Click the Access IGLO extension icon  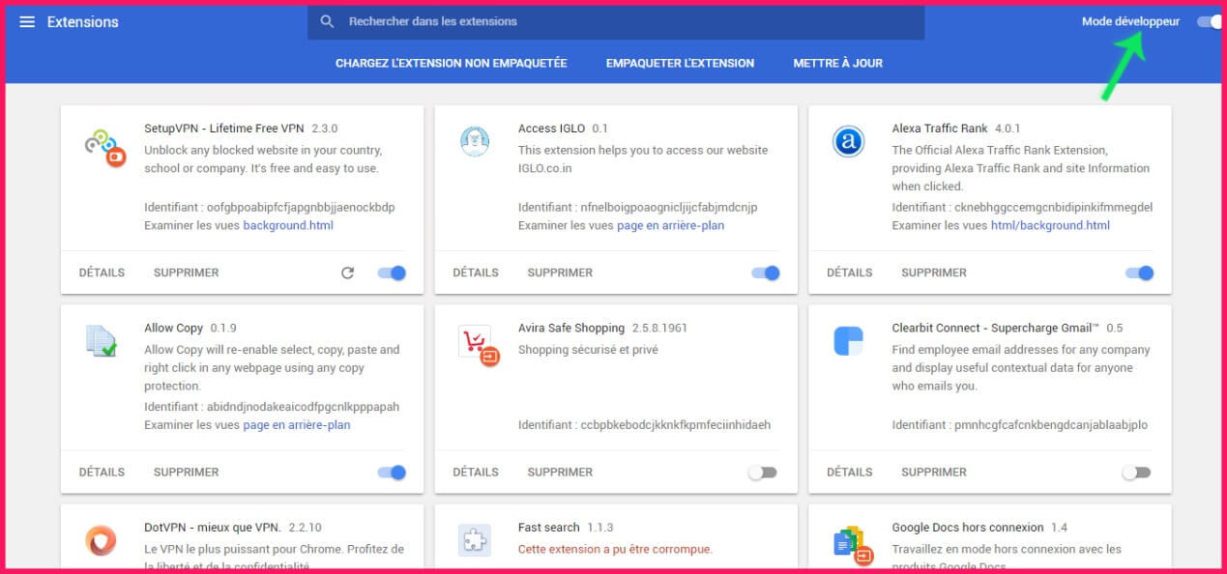point(475,141)
